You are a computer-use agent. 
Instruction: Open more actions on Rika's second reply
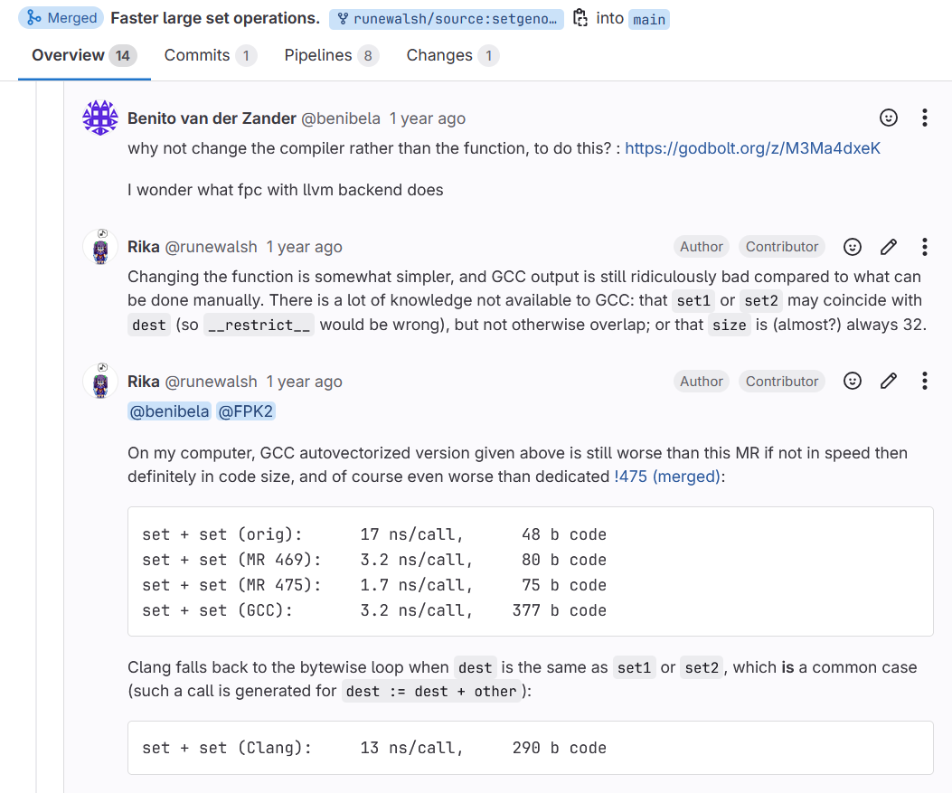[x=924, y=382]
